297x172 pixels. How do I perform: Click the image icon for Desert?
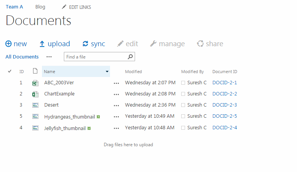tap(35, 105)
